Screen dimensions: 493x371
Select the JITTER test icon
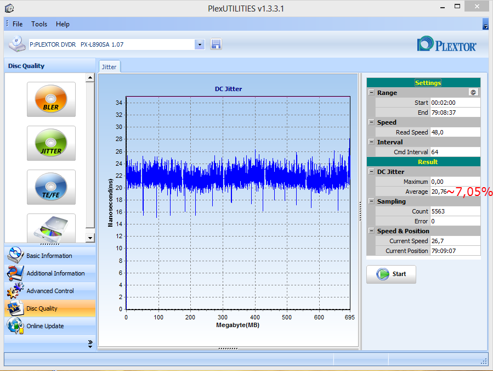(x=51, y=143)
